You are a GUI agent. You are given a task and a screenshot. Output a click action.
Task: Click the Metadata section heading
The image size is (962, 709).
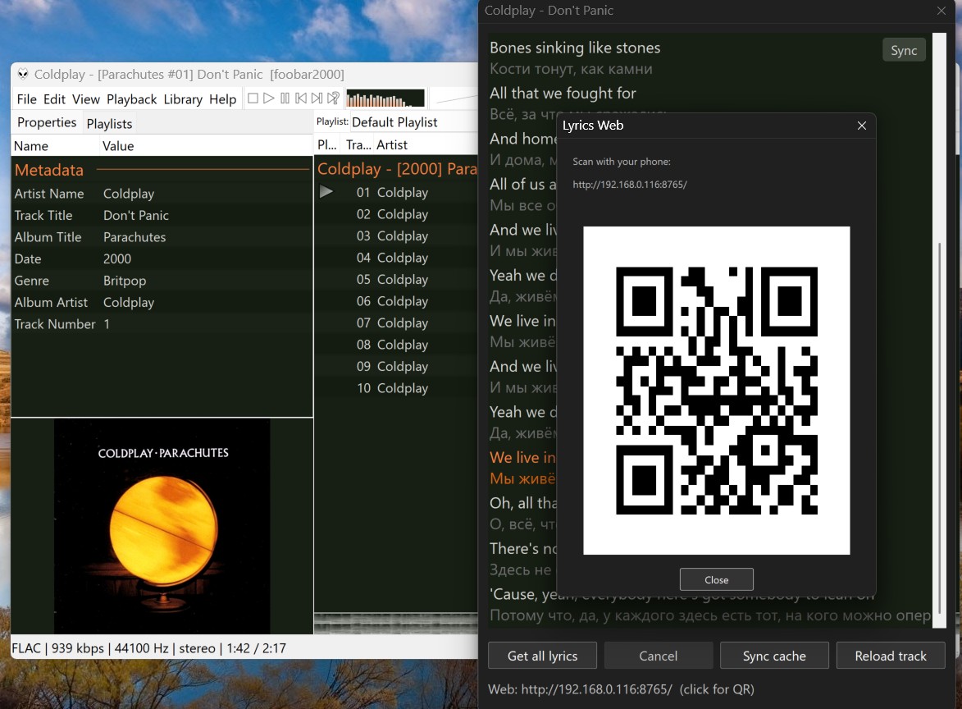coord(49,170)
